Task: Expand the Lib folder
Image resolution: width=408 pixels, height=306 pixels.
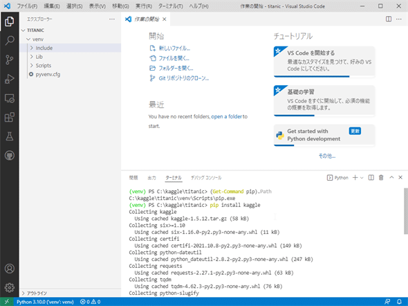Action: 71,57
